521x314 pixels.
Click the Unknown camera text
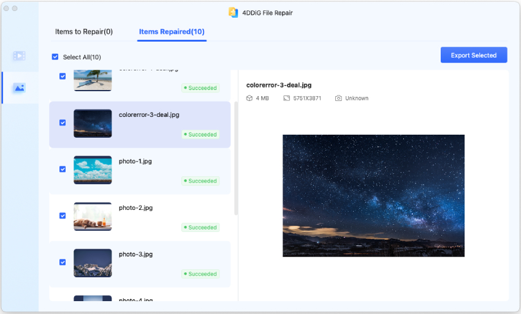(x=357, y=99)
